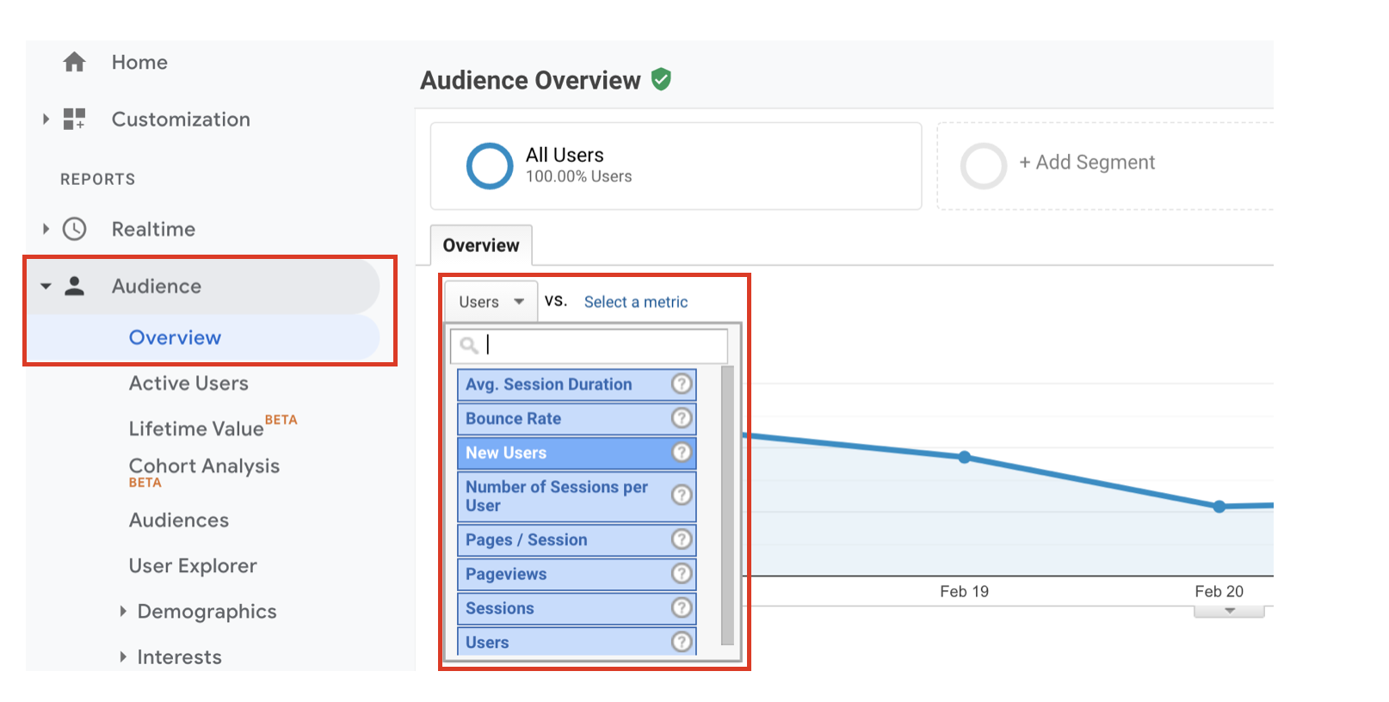The height and width of the screenshot is (702, 1389).
Task: Click the All Users segment circle
Action: pyautogui.click(x=490, y=166)
